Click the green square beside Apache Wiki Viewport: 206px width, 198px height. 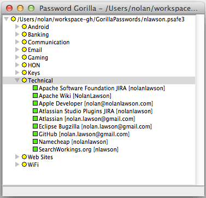point(35,96)
